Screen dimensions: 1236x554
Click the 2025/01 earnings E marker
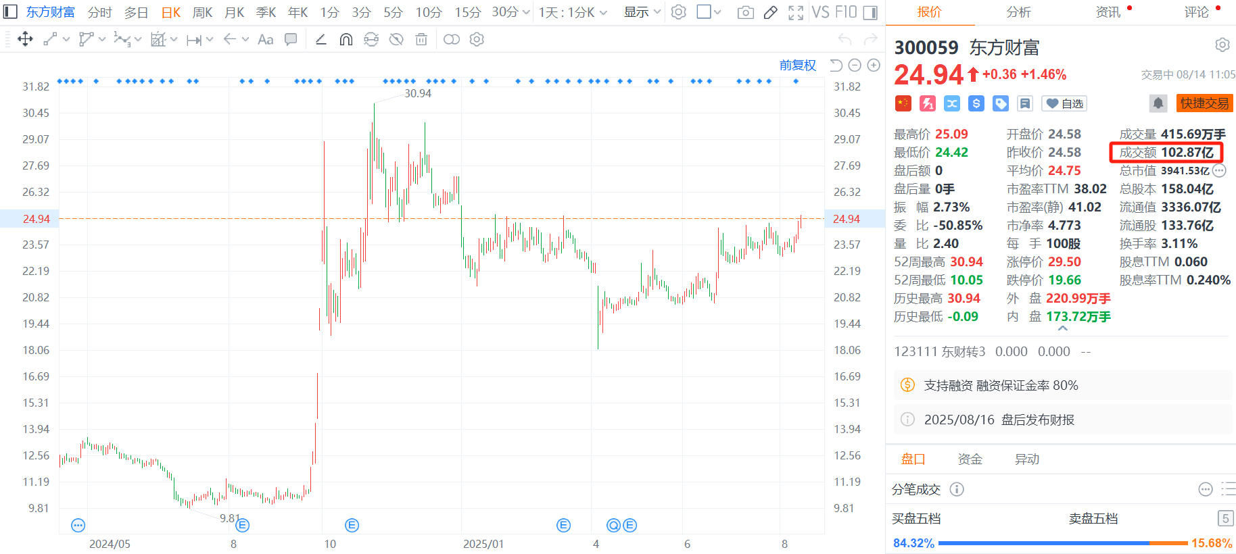(563, 525)
